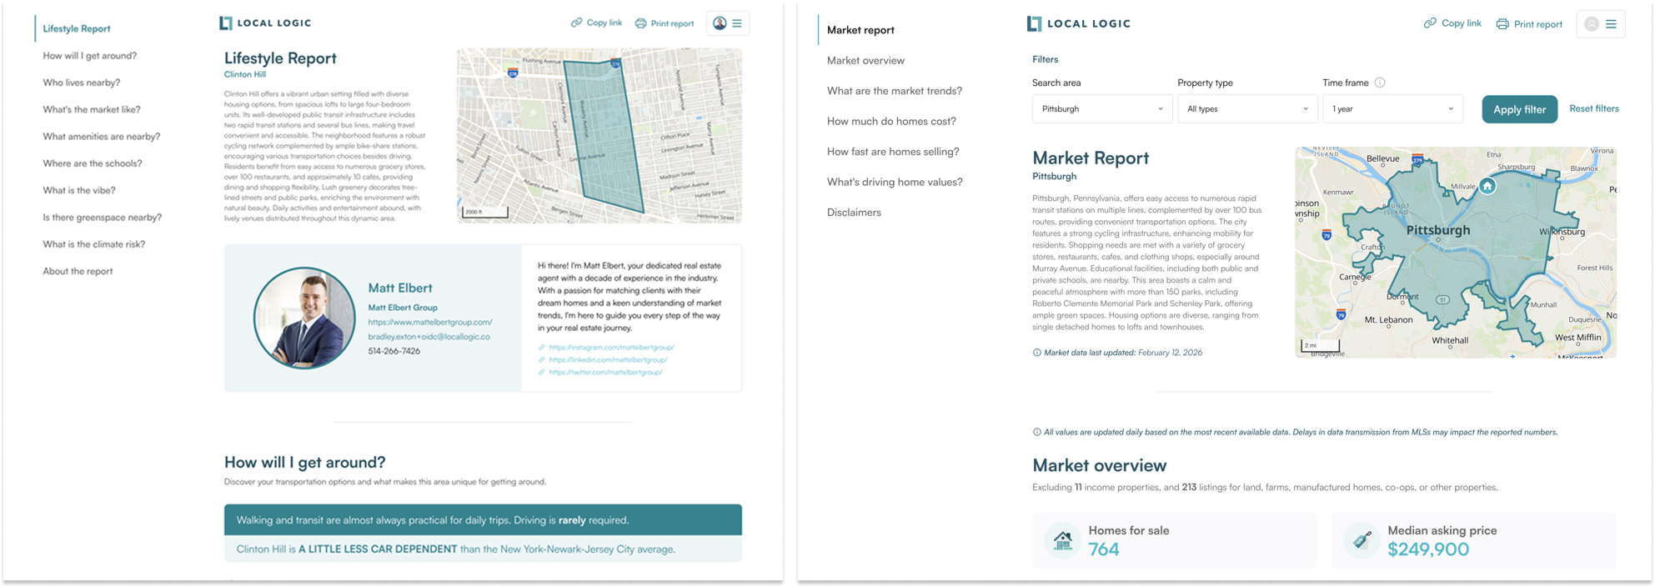Go to Market overview nav item

(x=865, y=60)
